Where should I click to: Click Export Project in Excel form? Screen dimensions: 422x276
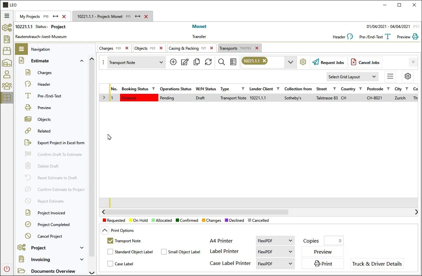click(x=61, y=143)
